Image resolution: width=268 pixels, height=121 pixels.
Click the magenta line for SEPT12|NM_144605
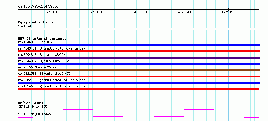point(139,109)
